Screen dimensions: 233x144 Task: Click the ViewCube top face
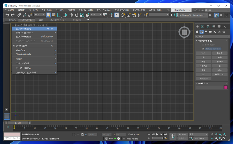click(x=184, y=32)
